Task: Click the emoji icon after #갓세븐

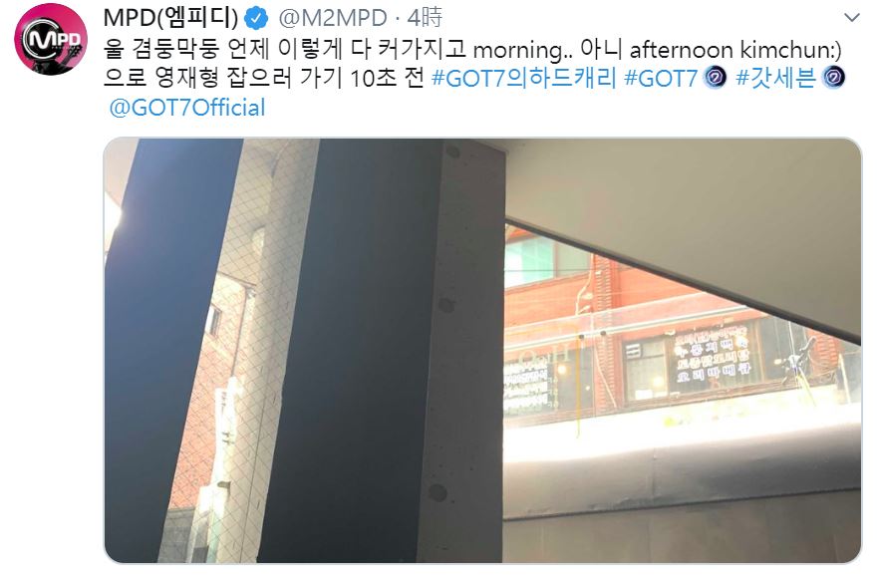Action: coord(833,77)
